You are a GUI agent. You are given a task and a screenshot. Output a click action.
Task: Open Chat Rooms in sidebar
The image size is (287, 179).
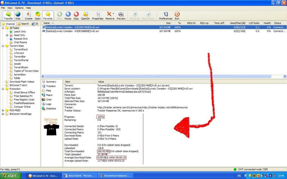coord(20,42)
